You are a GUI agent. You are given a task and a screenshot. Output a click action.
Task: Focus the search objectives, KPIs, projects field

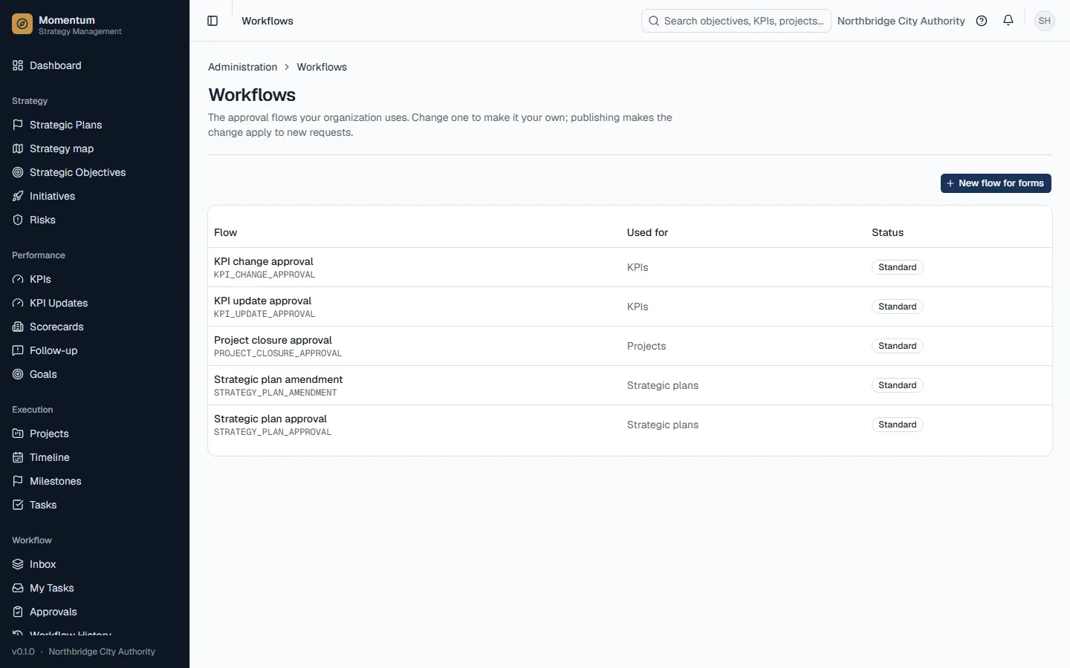(x=736, y=21)
